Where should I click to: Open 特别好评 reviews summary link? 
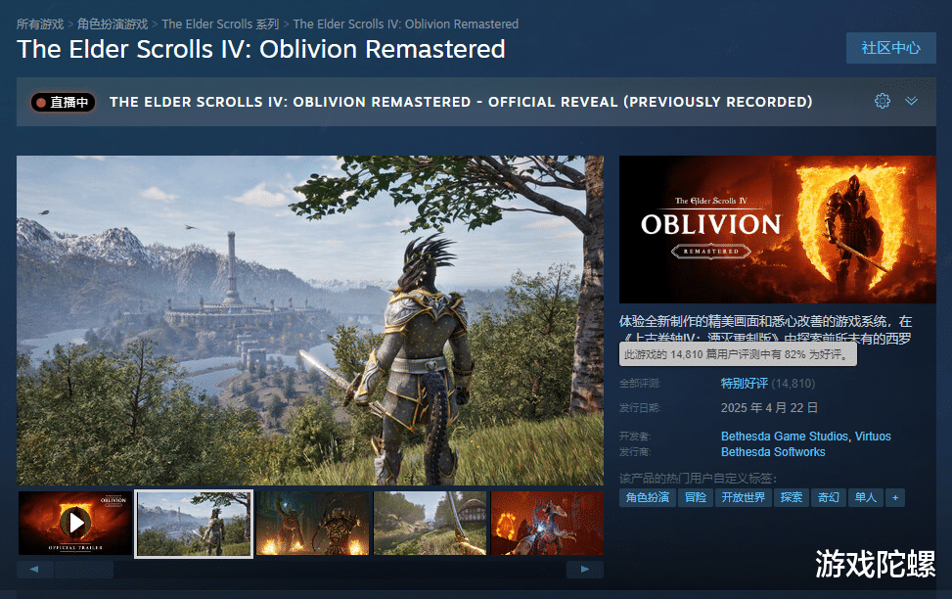(745, 384)
